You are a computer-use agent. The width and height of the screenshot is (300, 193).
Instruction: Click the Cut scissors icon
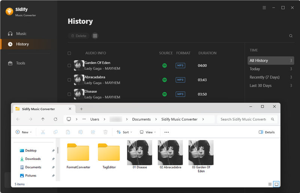[43, 132]
